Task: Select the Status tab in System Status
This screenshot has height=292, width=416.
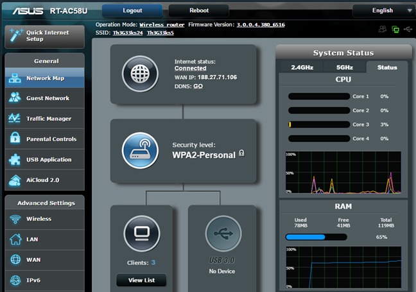Action: [387, 67]
